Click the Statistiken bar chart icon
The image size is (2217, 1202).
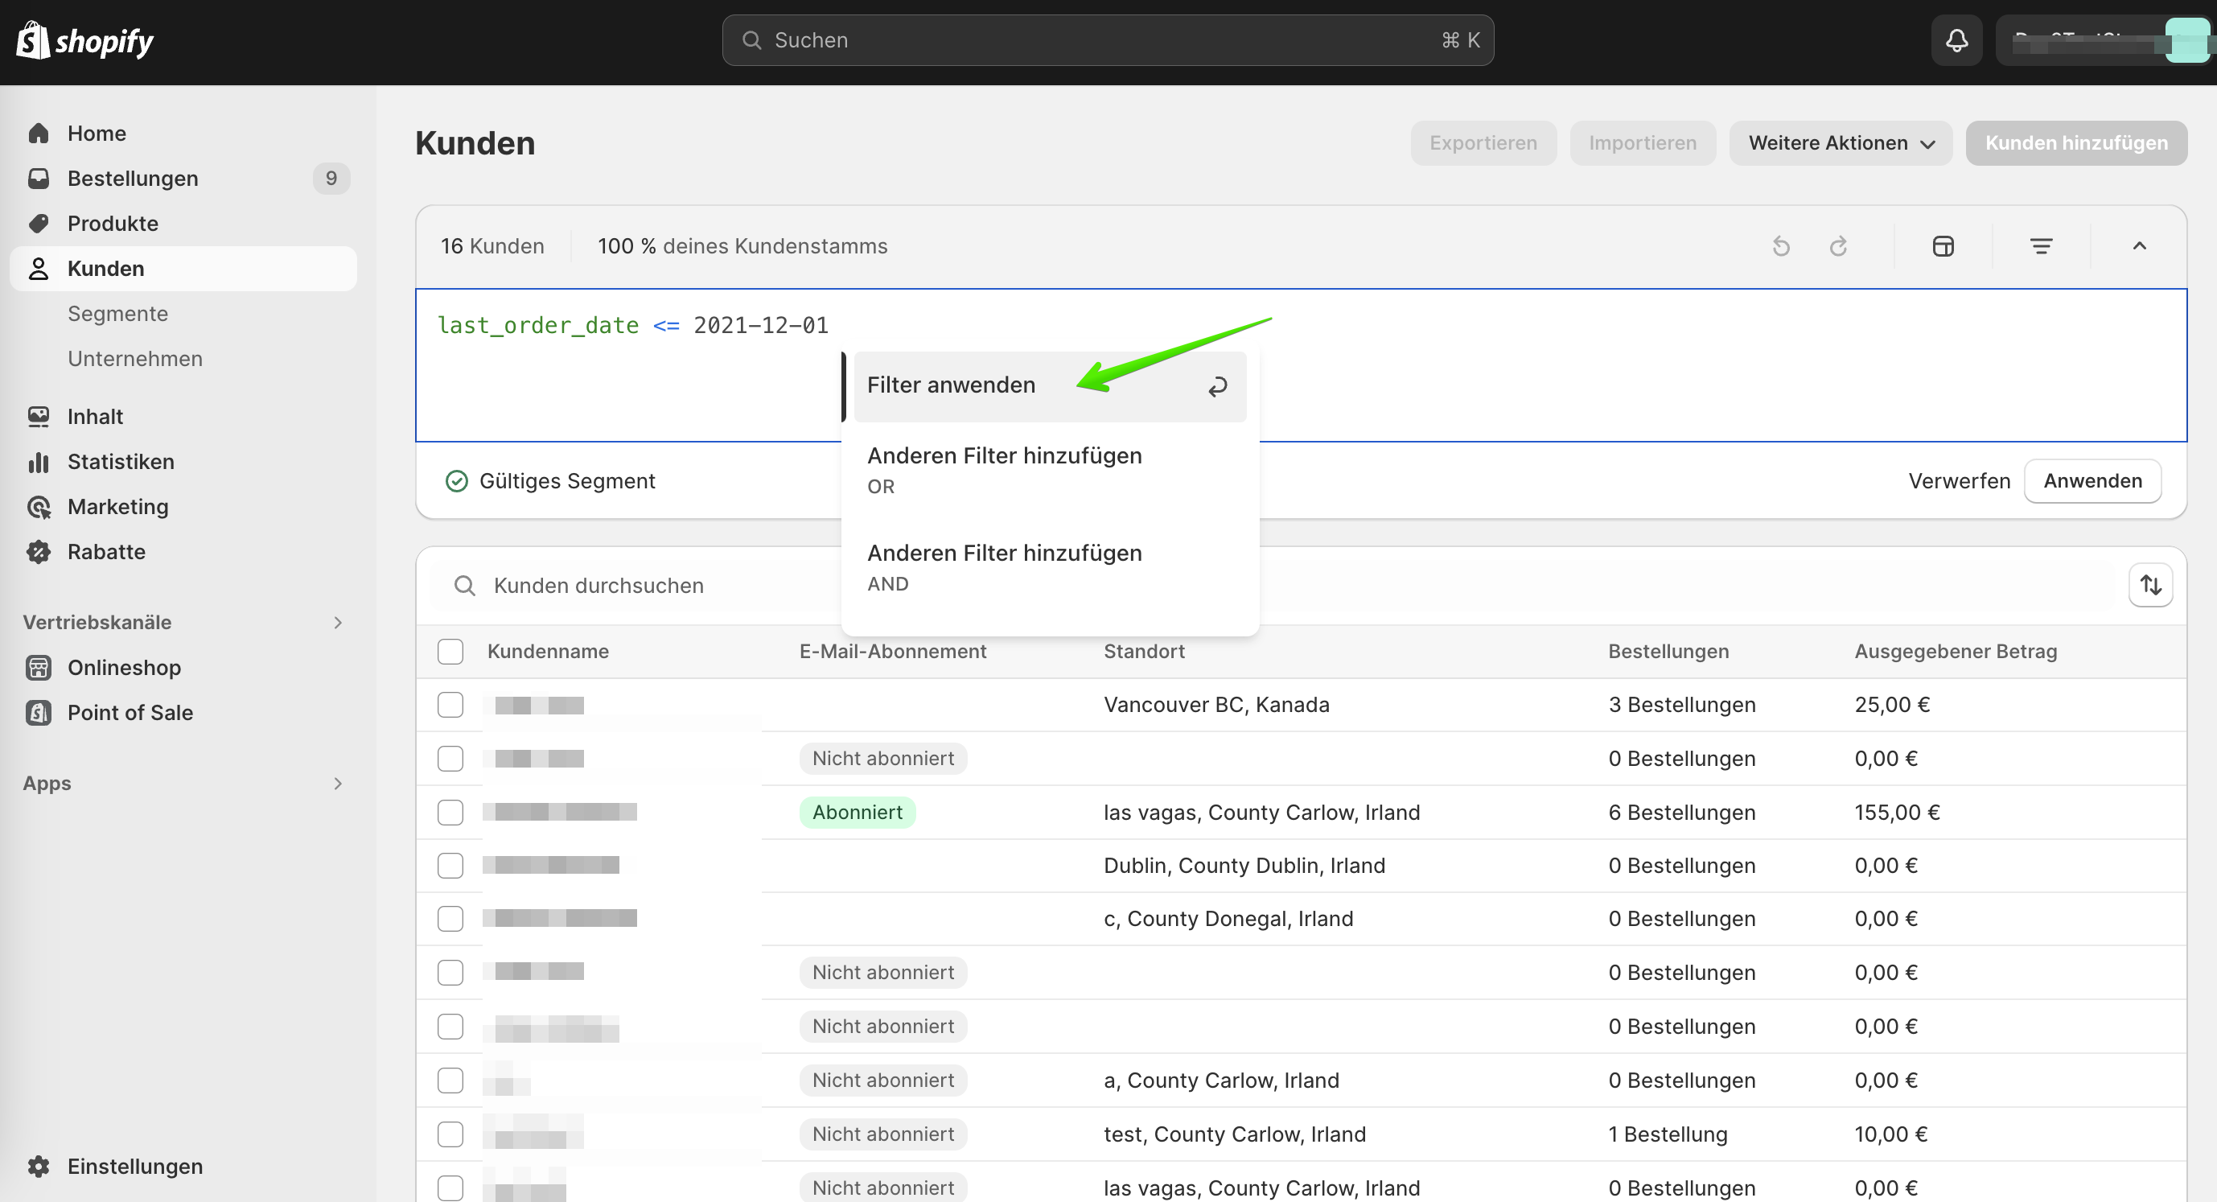38,462
